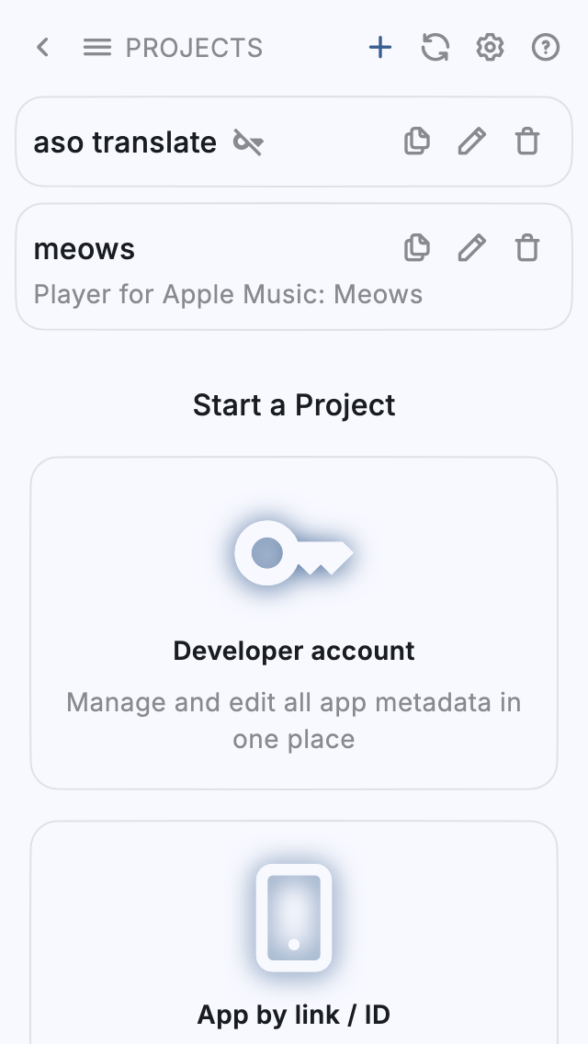Select the Developer account card

click(x=294, y=651)
